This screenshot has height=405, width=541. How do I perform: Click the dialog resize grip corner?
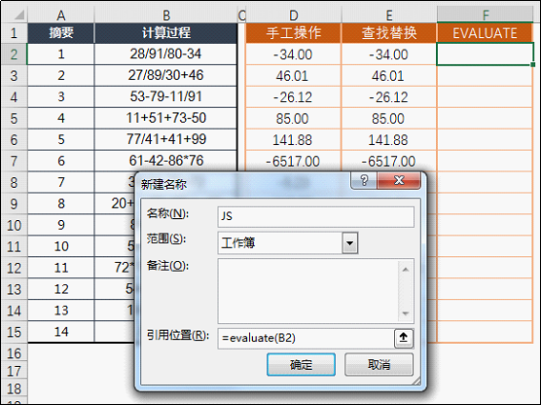416,382
